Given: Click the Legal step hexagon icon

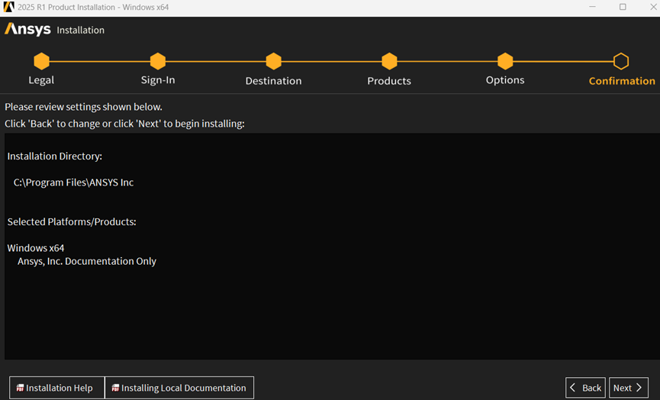Looking at the screenshot, I should (42, 62).
